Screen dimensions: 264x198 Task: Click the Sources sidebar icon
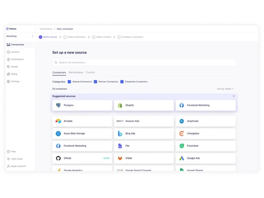(8, 52)
